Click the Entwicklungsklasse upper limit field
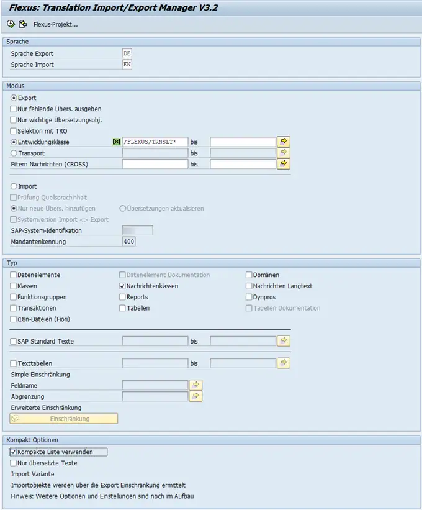The height and width of the screenshot is (510, 422). coord(243,142)
